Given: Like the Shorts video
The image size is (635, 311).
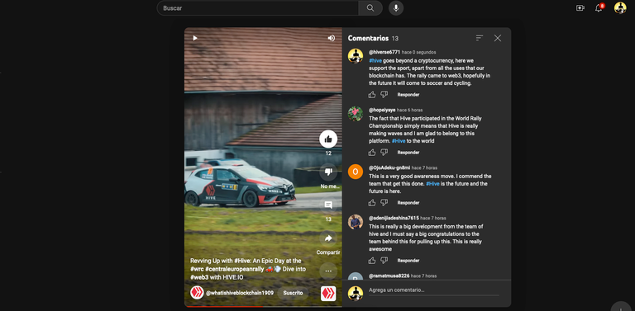Looking at the screenshot, I should 328,139.
